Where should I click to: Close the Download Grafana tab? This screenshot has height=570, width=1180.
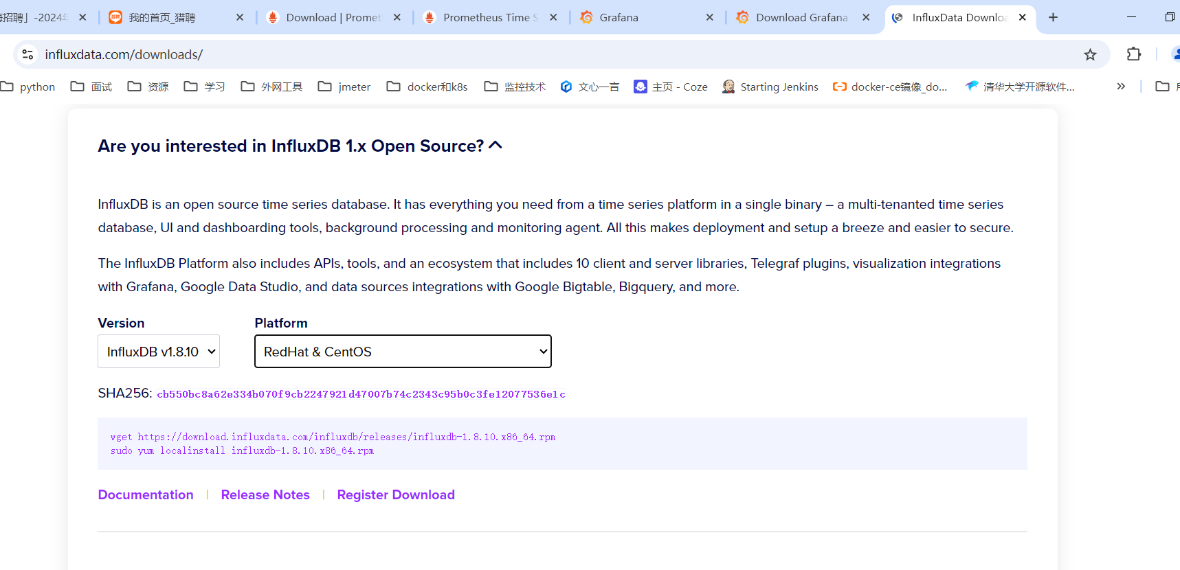click(866, 17)
